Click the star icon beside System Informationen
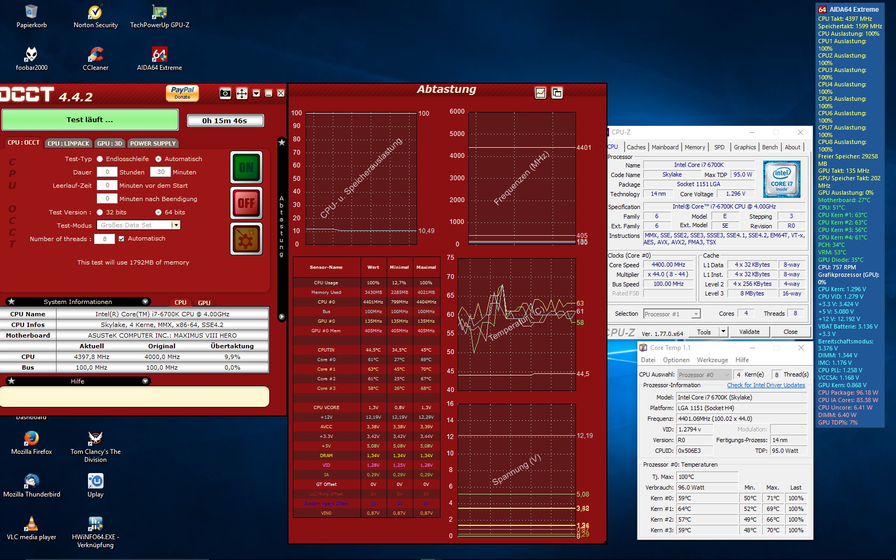896x560 pixels. [11, 301]
